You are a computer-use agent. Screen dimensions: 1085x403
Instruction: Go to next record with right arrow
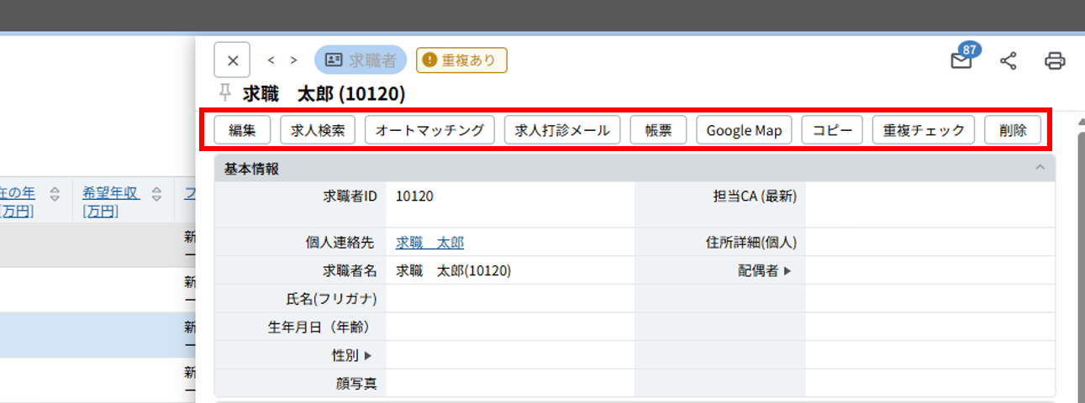[x=293, y=60]
